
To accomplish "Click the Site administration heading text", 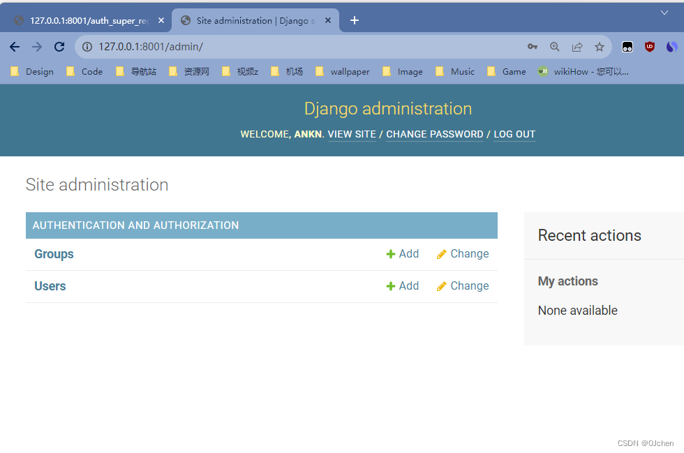I will click(97, 184).
